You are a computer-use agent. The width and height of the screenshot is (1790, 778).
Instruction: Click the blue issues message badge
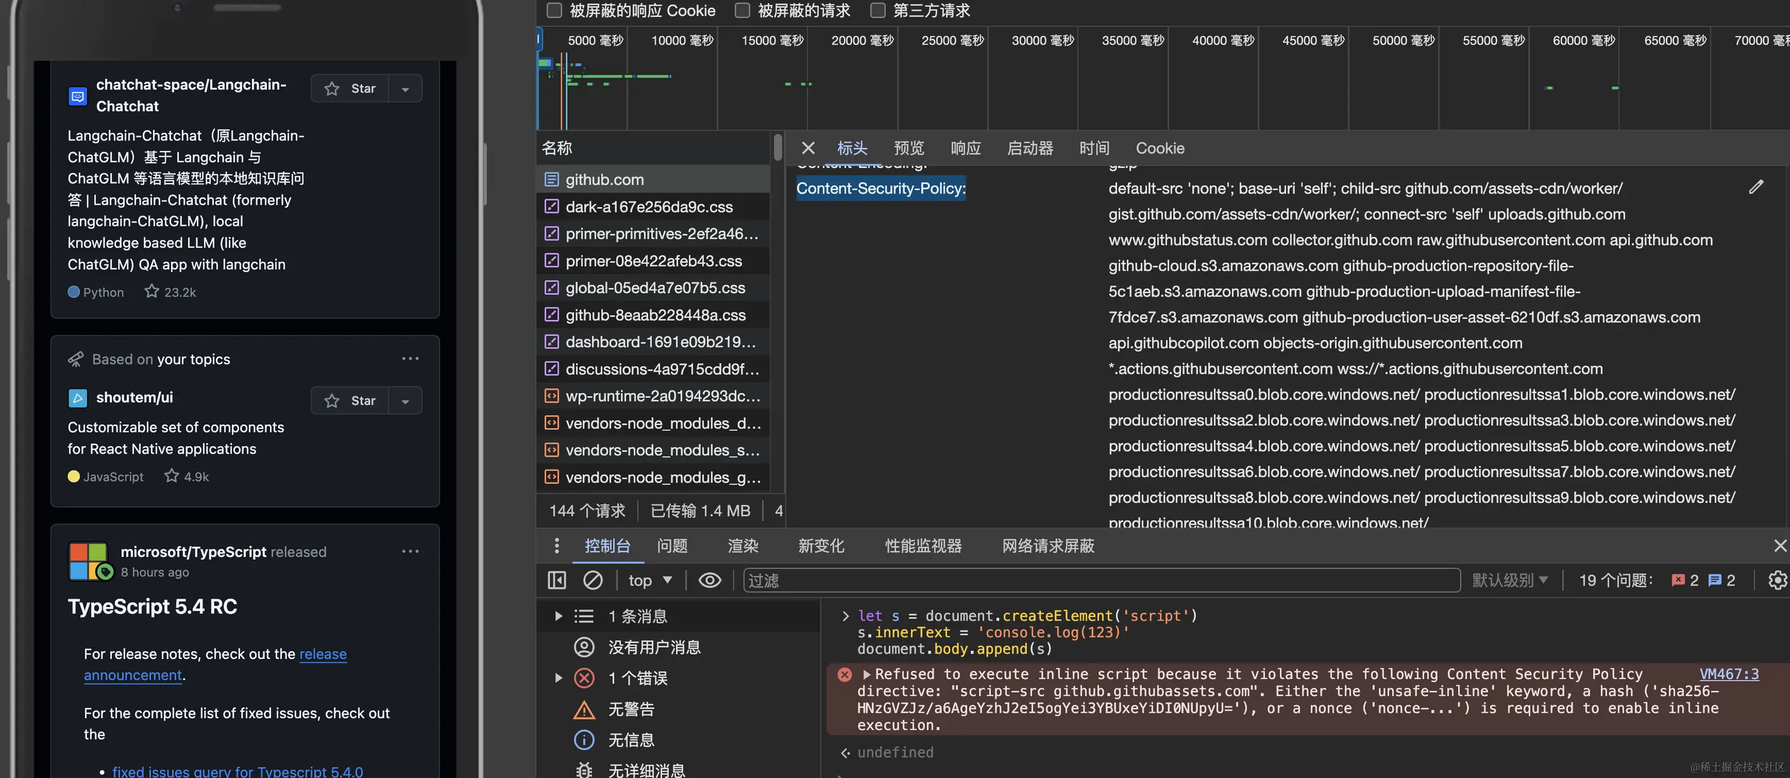click(1721, 580)
